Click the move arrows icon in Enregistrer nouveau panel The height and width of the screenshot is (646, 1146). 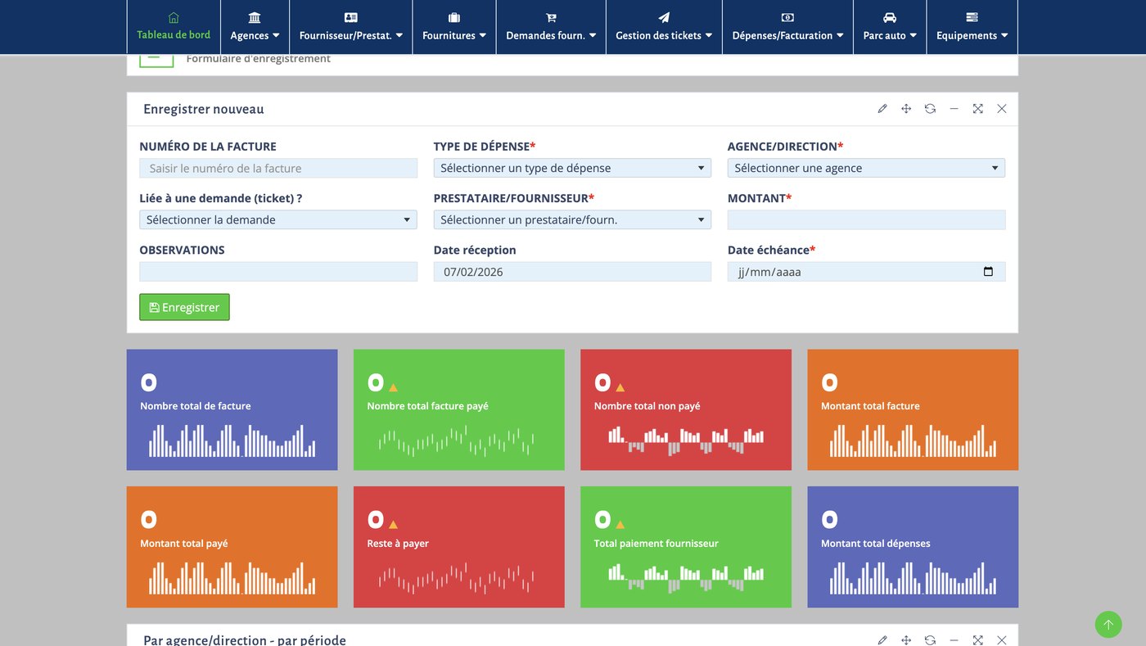906,109
